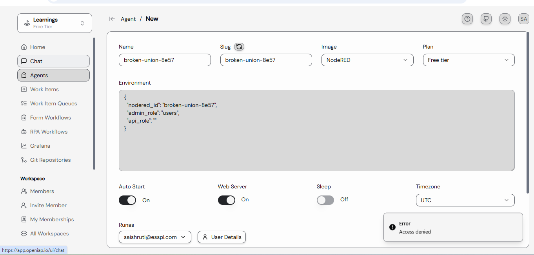Select Agents in the sidebar
This screenshot has width=534, height=255.
[x=53, y=75]
